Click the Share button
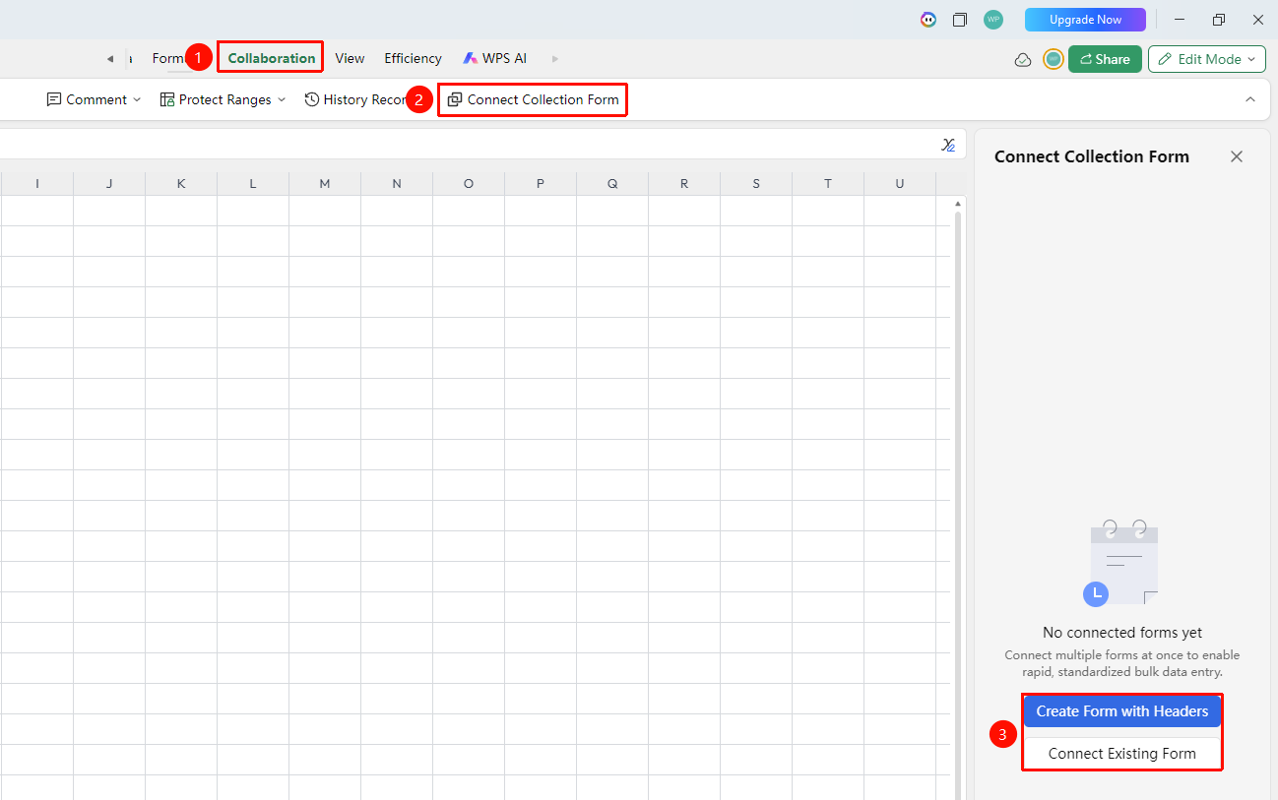Viewport: 1278px width, 800px height. 1105,59
